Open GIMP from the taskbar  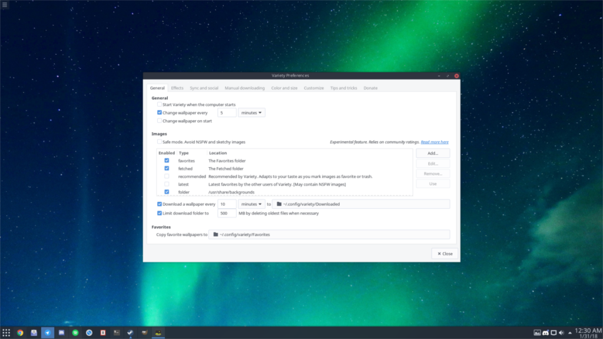coord(144,332)
